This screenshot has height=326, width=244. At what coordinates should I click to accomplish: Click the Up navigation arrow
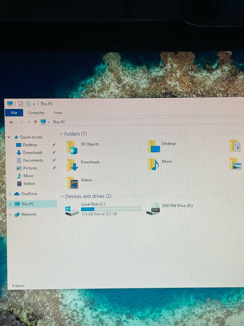point(35,122)
